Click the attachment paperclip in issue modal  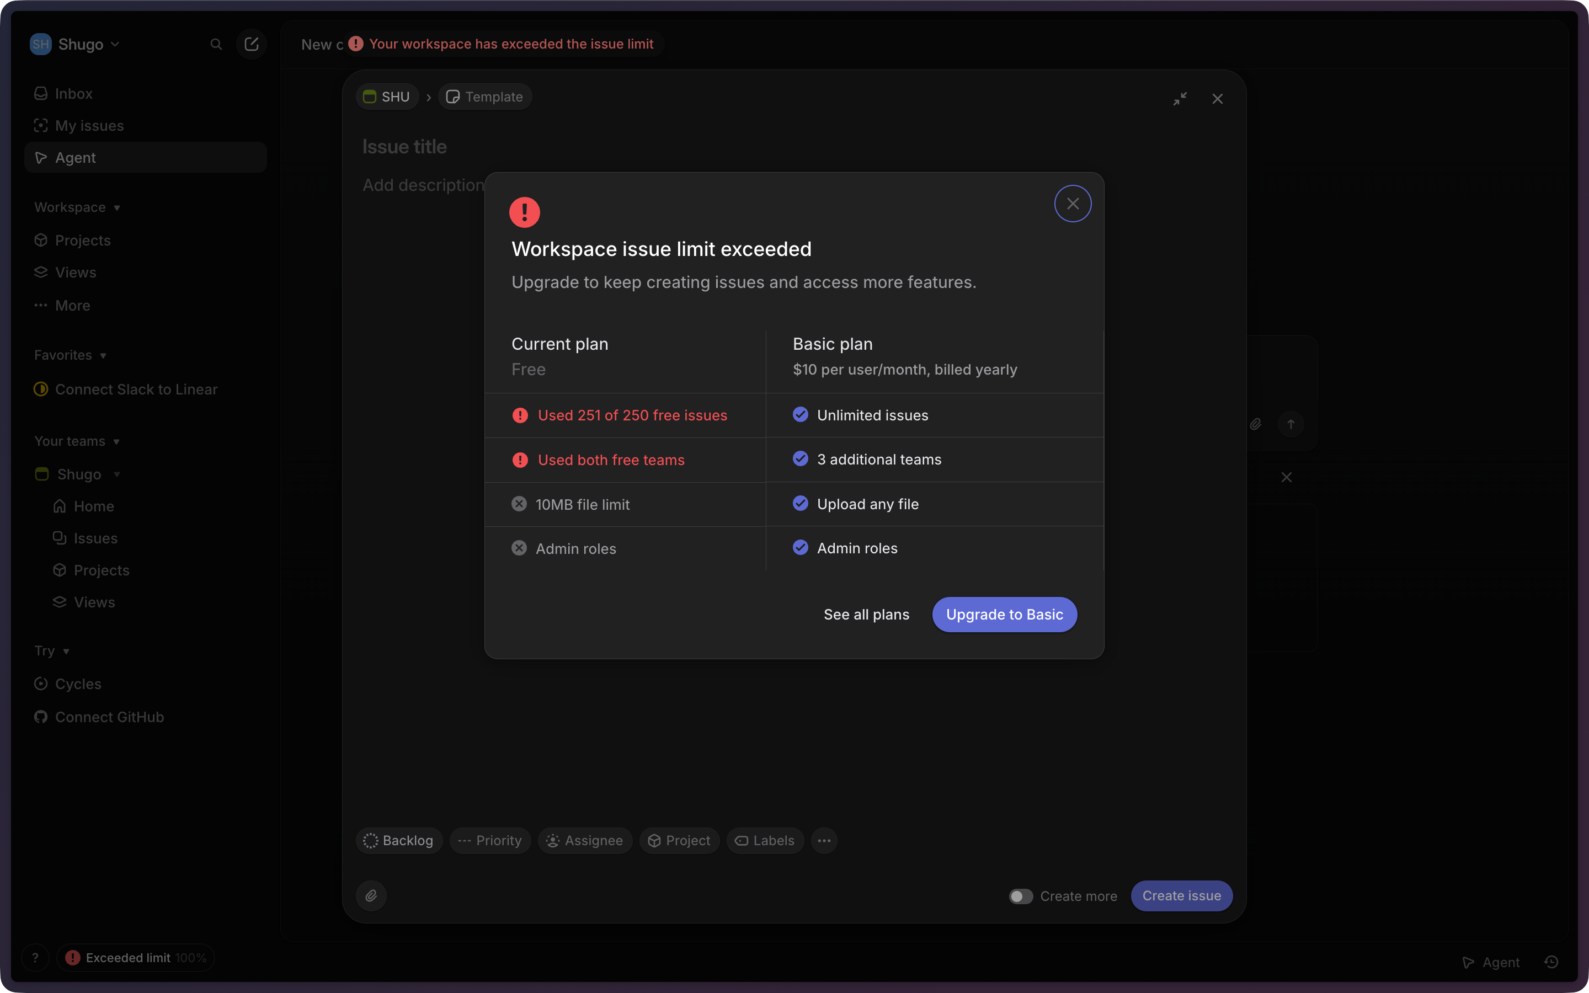[371, 896]
